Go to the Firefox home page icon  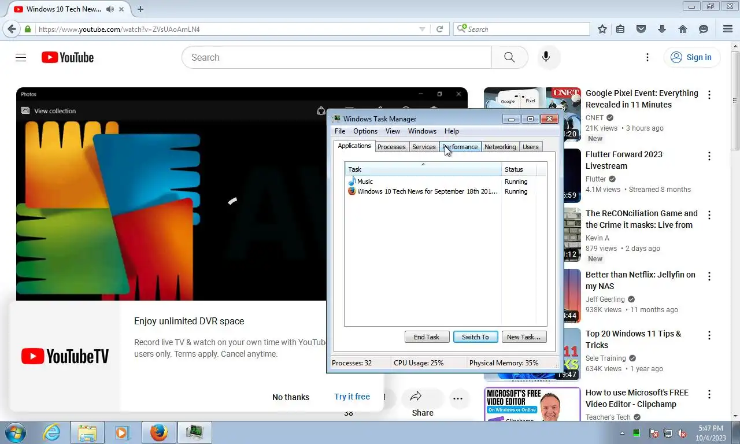point(683,29)
